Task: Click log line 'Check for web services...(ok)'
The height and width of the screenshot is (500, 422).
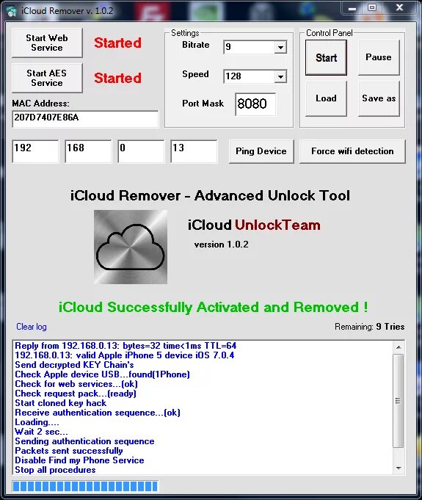Action: tap(76, 384)
